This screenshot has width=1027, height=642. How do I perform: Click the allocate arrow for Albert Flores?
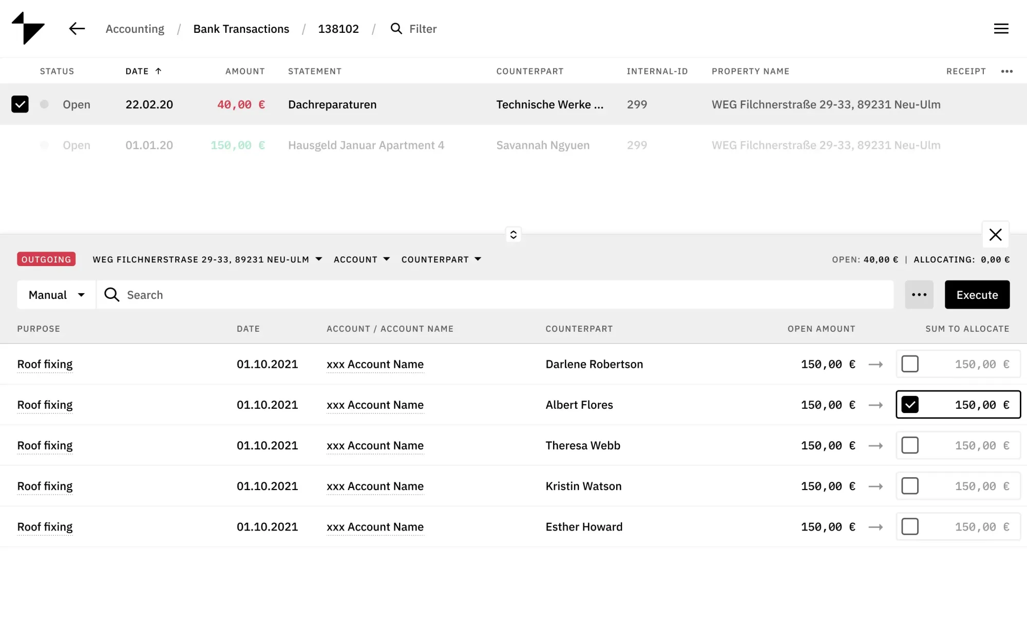(x=876, y=405)
